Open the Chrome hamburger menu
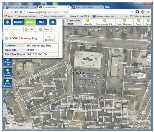This screenshot has height=132, width=154. (x=148, y=12)
